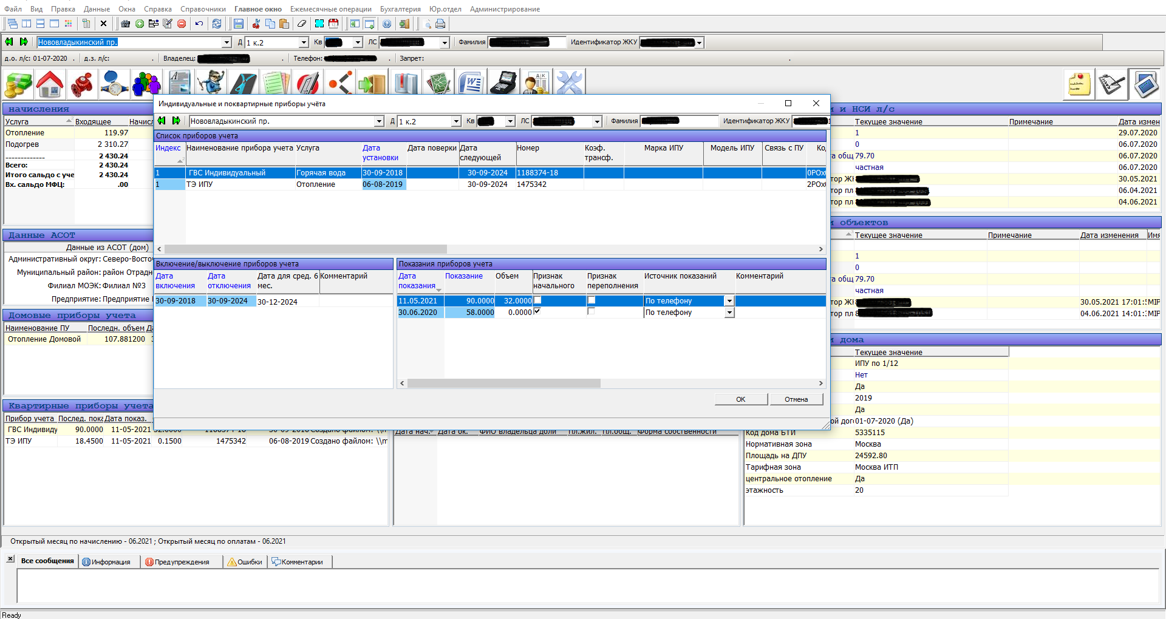Image resolution: width=1166 pixels, height=619 pixels.
Task: Click the floppy disk save icon
Action: (x=239, y=24)
